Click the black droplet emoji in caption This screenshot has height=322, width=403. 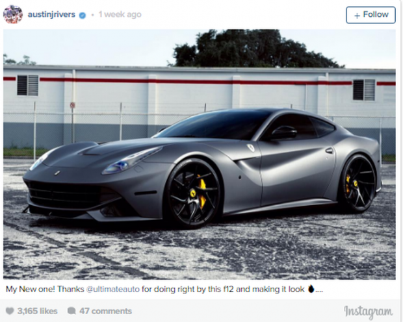coord(311,289)
